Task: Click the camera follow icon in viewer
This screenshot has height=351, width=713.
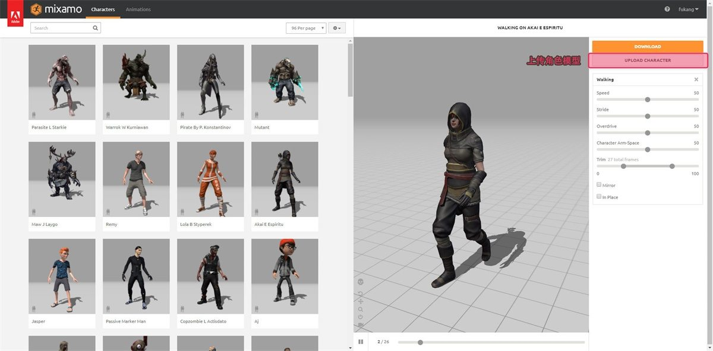Action: pos(360,325)
